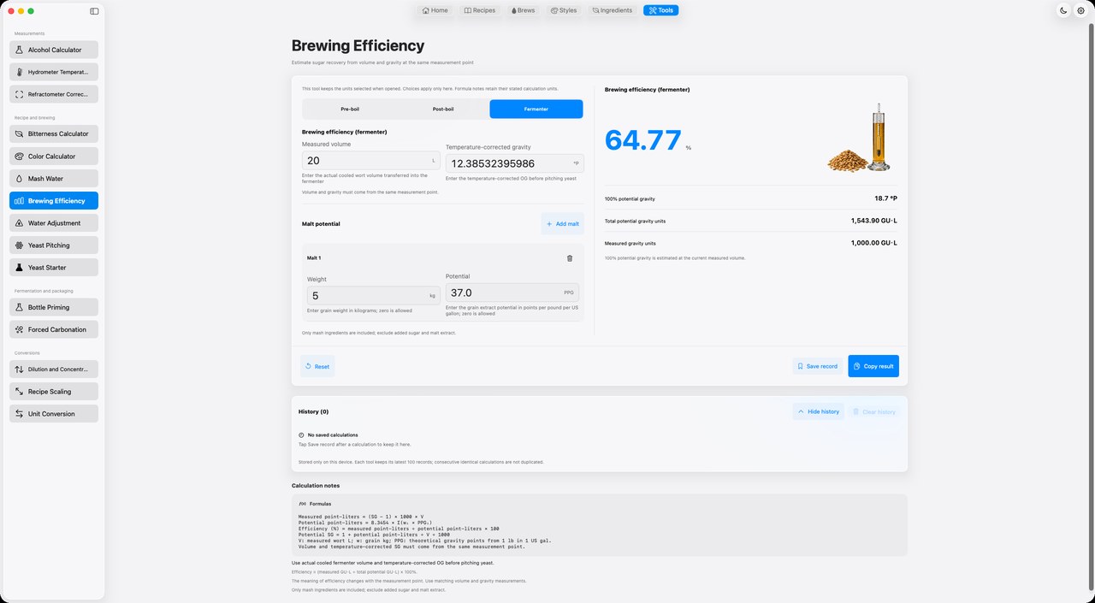Focus the Measured volume field

[x=371, y=161]
